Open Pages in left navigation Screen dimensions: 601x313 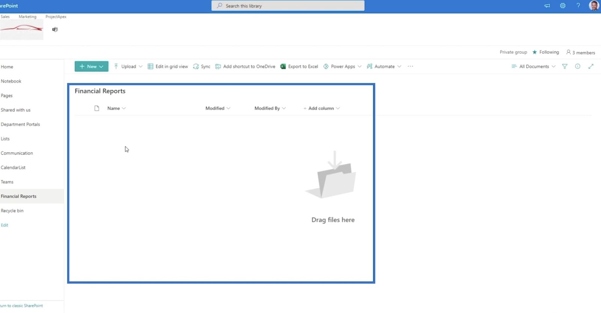[x=6, y=96]
